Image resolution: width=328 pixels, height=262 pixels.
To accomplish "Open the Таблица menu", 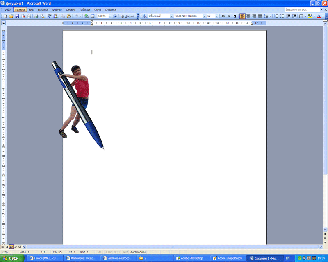I will tap(85, 10).
